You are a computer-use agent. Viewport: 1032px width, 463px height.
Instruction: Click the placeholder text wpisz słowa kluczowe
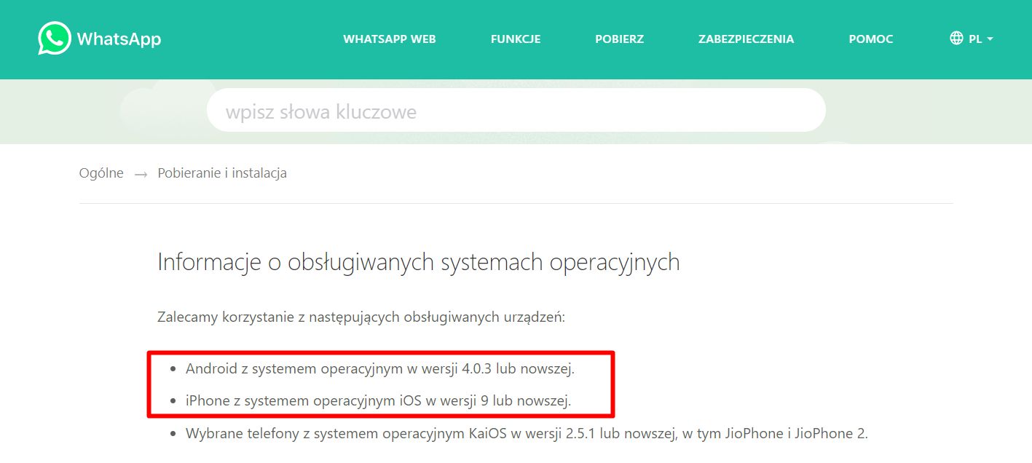click(x=320, y=111)
